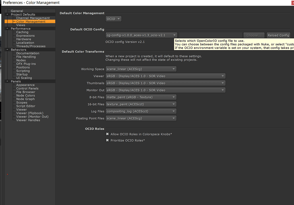294x205 pixels.
Task: Click the Choose... button
Action: click(x=254, y=35)
